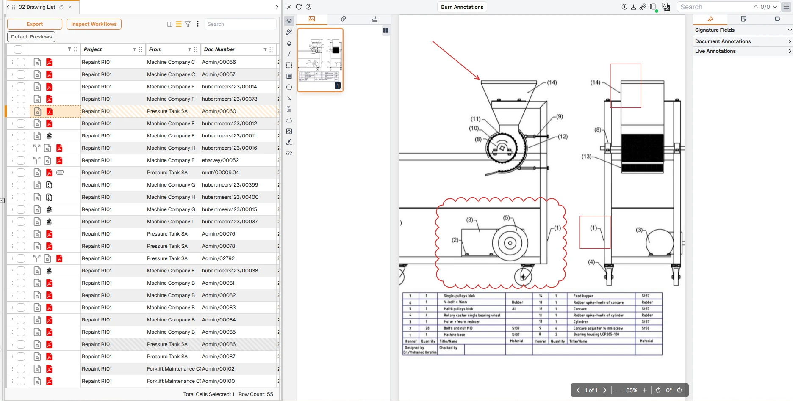Image resolution: width=793 pixels, height=401 pixels.
Task: Go to next search result arrow
Action: tap(775, 7)
